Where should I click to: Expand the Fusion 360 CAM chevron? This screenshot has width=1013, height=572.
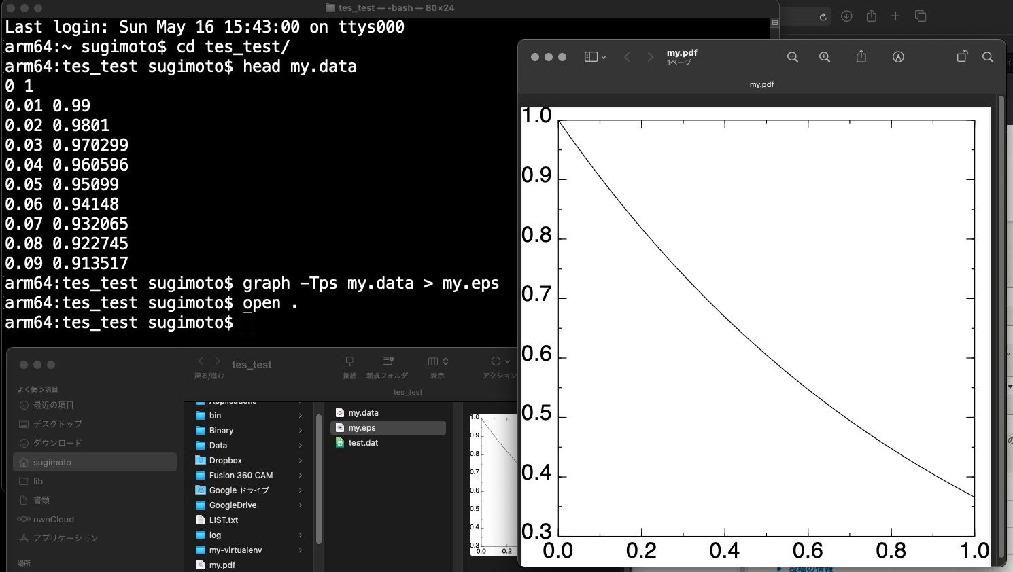[301, 476]
